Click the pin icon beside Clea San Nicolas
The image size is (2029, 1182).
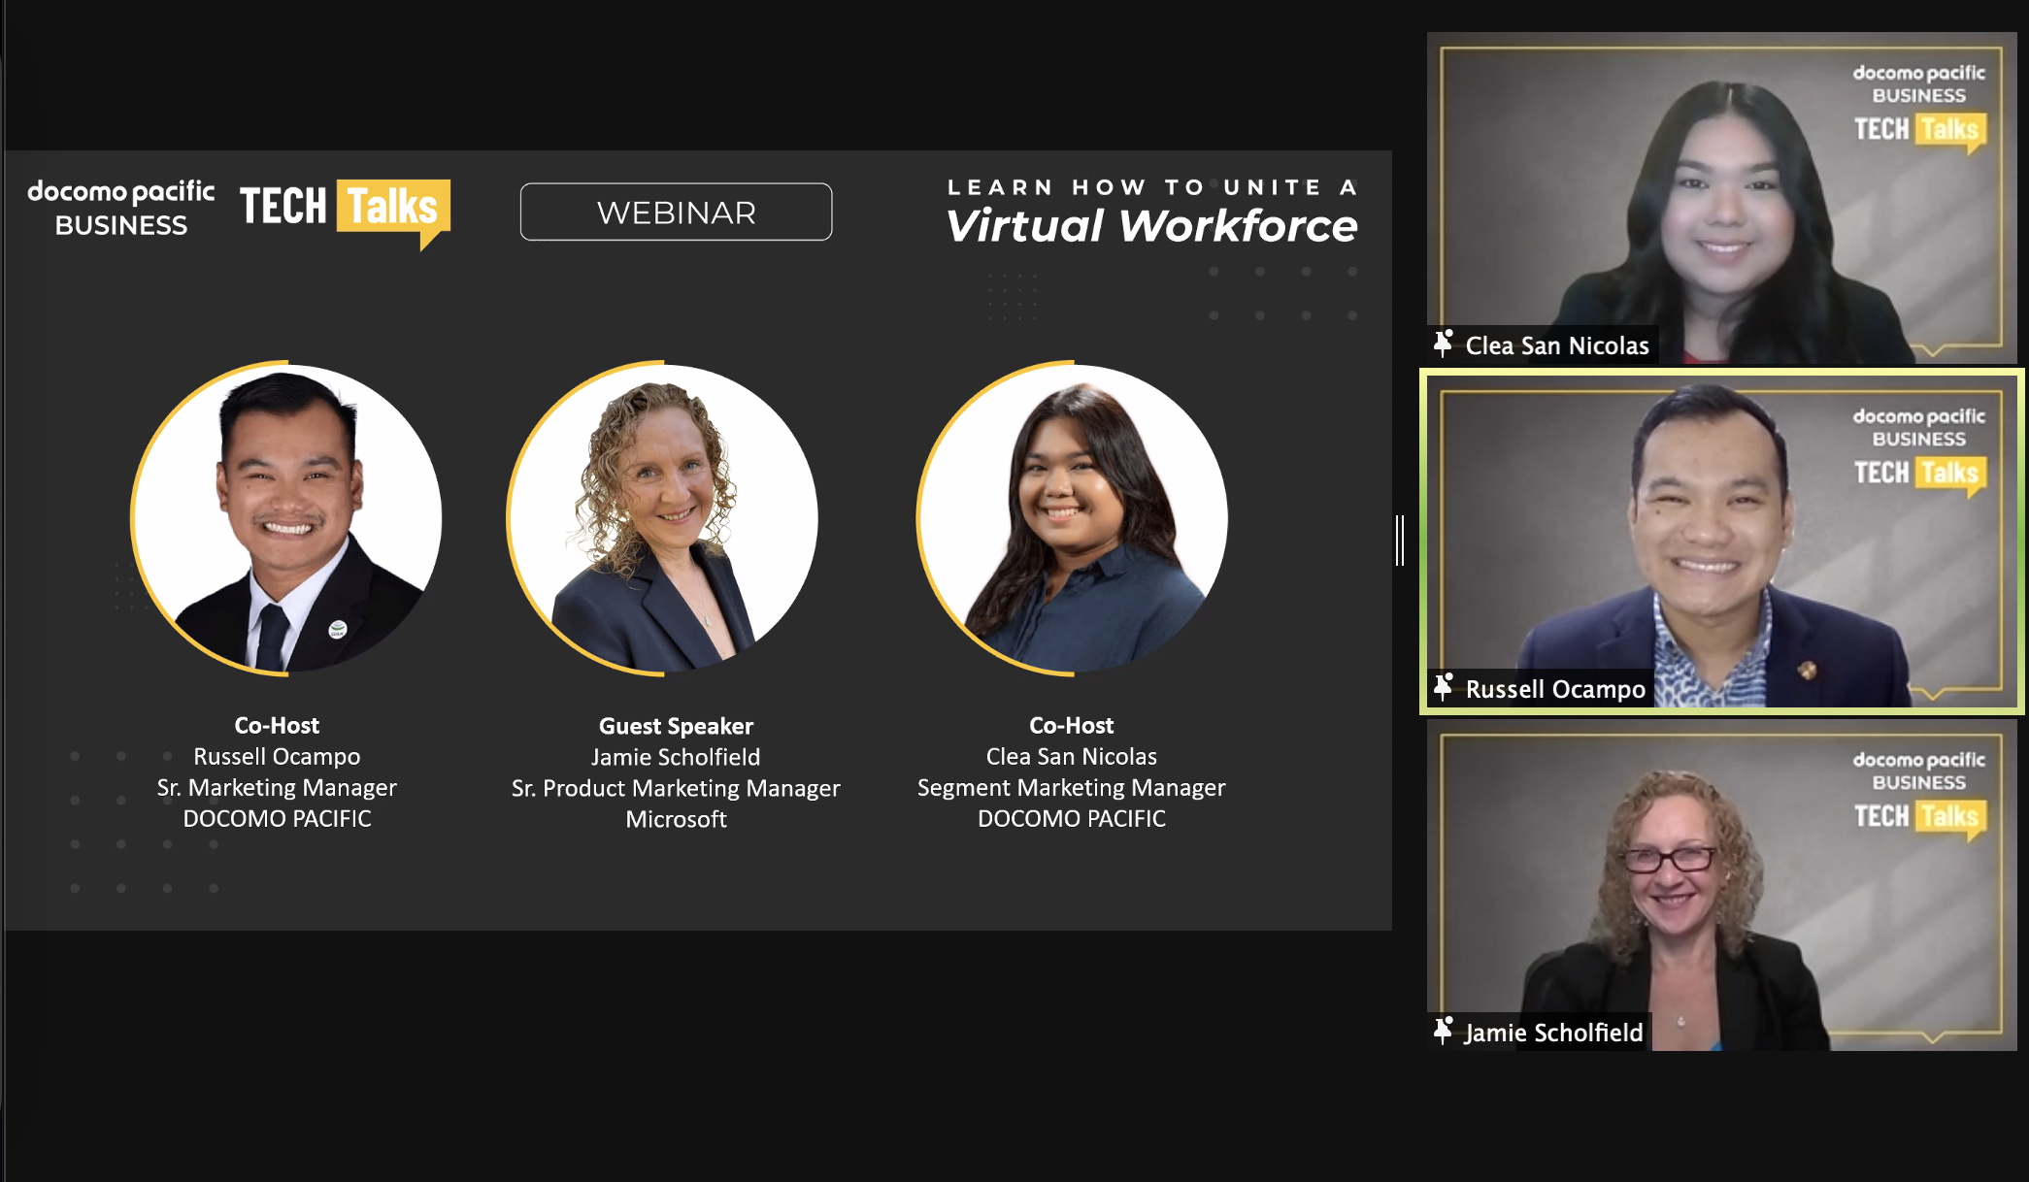tap(1443, 344)
